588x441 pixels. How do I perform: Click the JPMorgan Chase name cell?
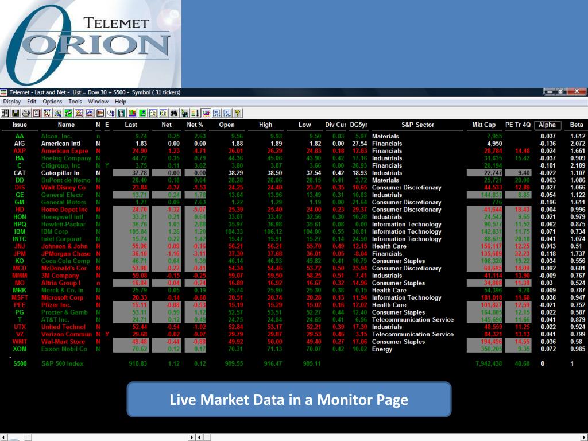(x=66, y=254)
